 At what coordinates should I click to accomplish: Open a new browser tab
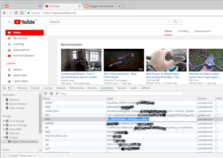pyautogui.click(x=127, y=6)
